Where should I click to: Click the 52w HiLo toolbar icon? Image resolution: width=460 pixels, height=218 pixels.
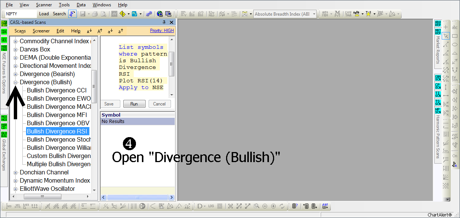212,14
